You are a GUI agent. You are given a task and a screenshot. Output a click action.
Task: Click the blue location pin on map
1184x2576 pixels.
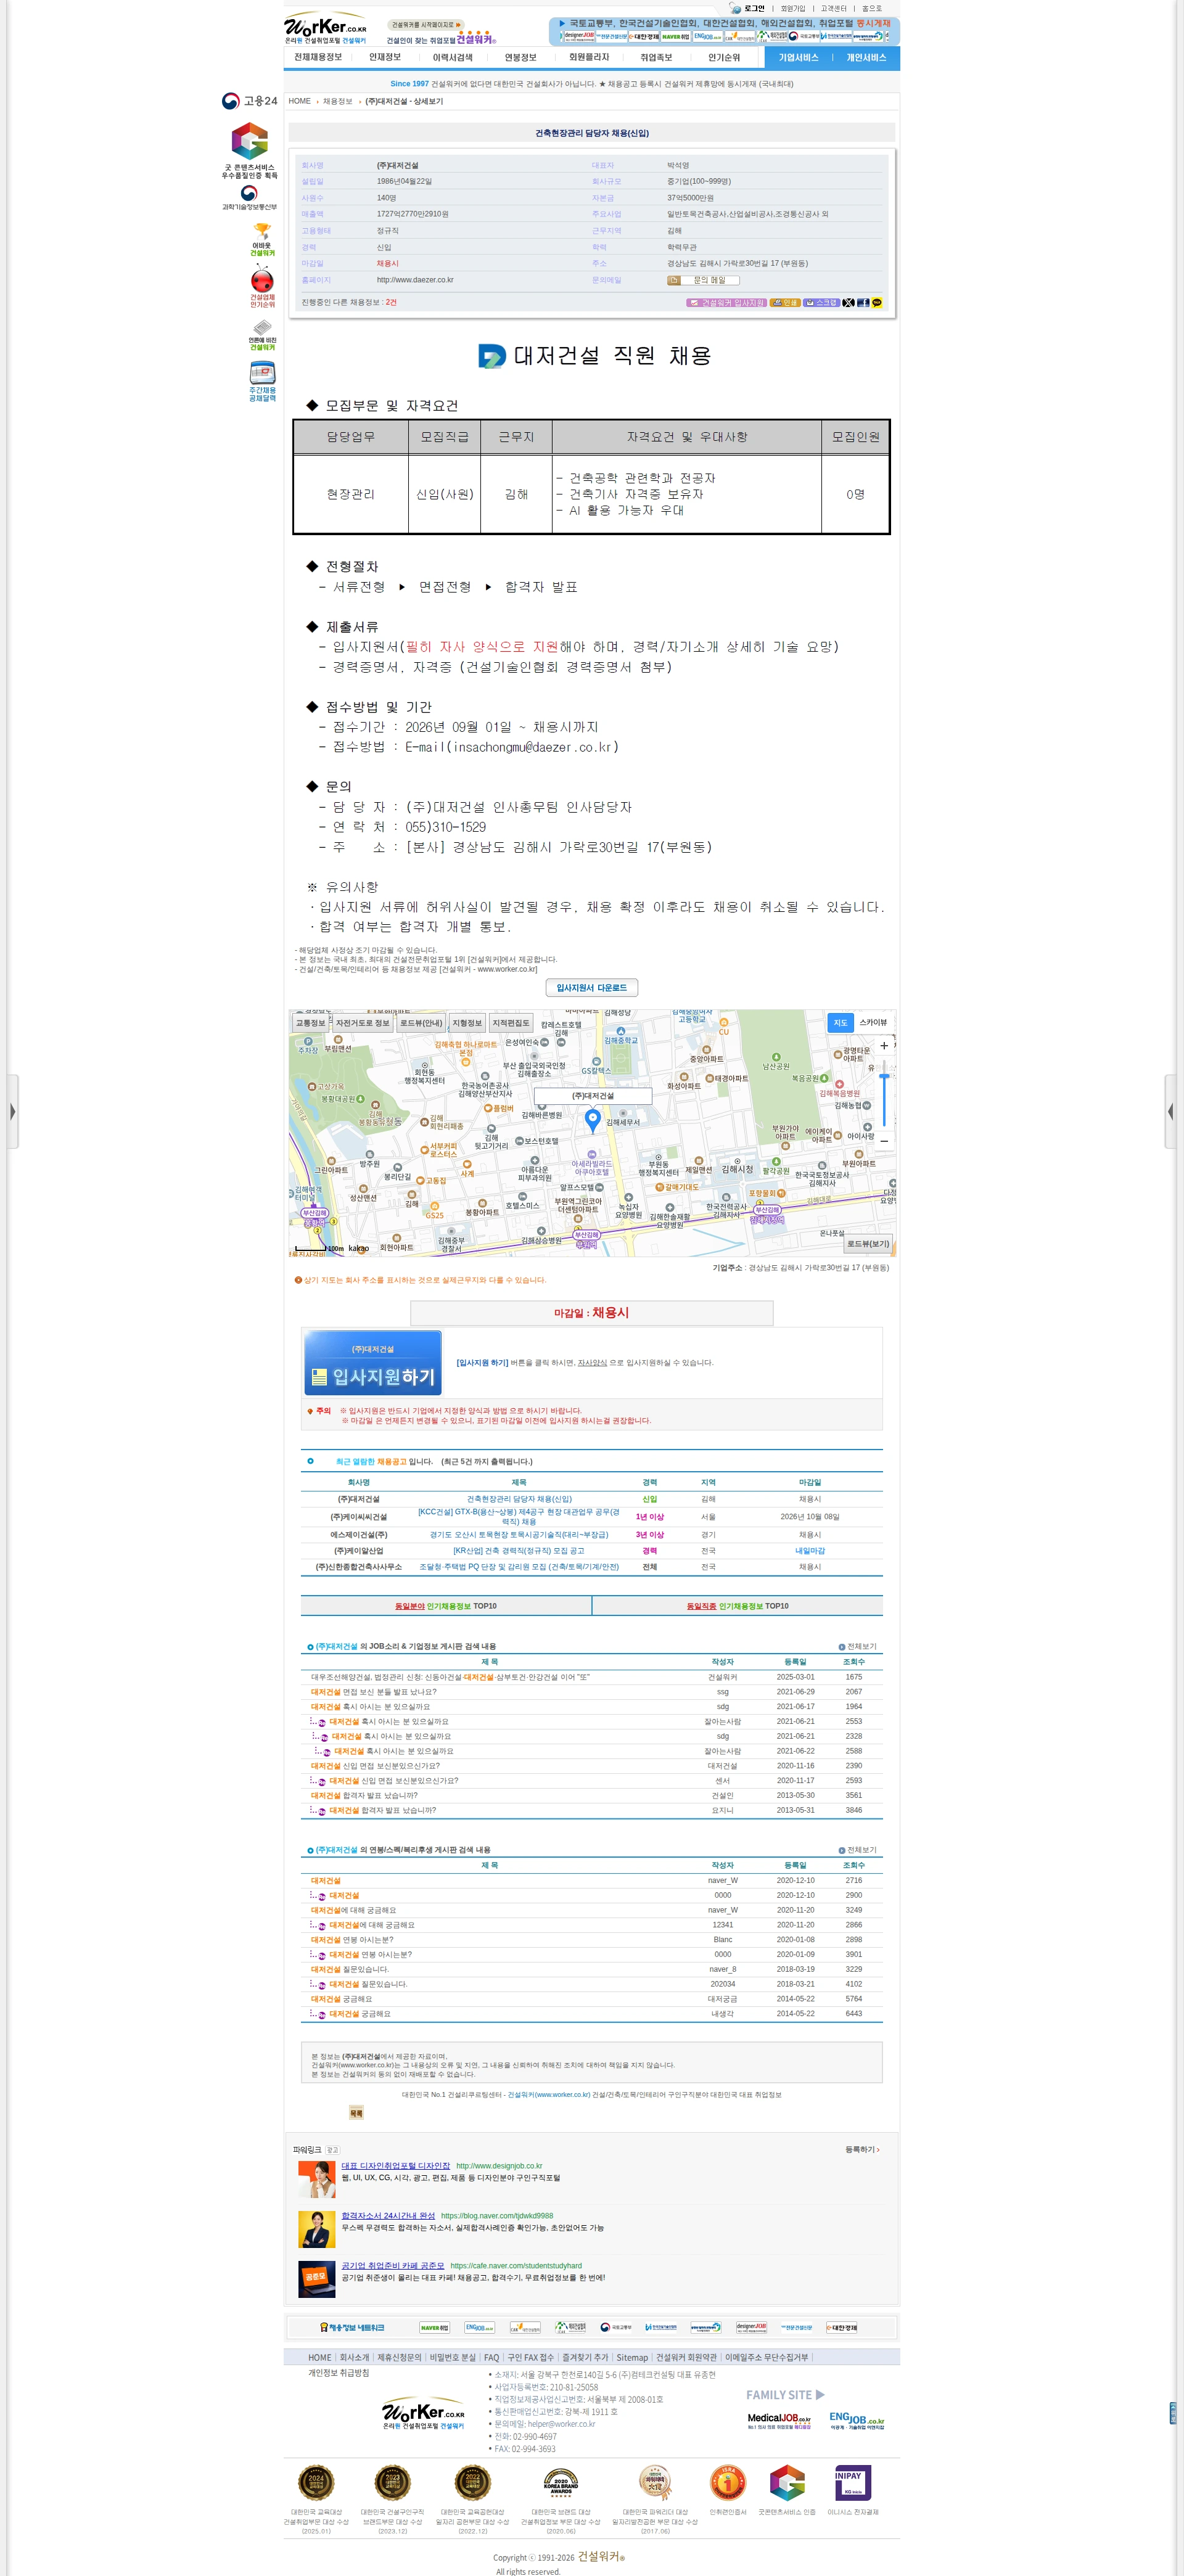coord(592,1121)
